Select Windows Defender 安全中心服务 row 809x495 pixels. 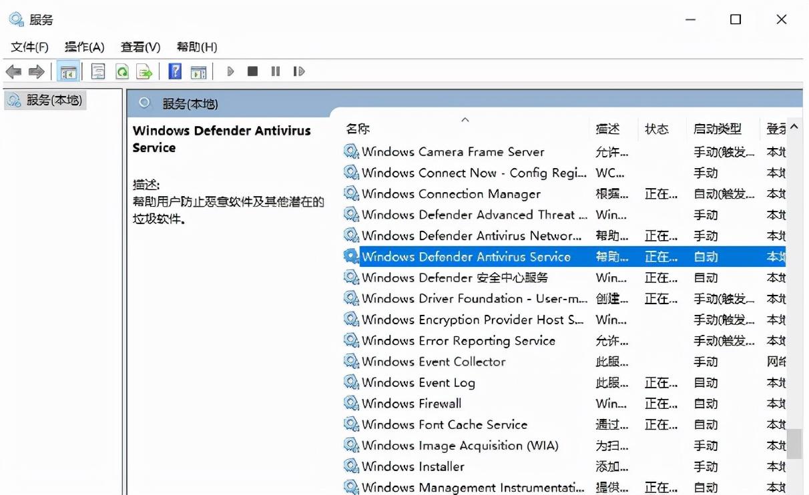(x=564, y=278)
